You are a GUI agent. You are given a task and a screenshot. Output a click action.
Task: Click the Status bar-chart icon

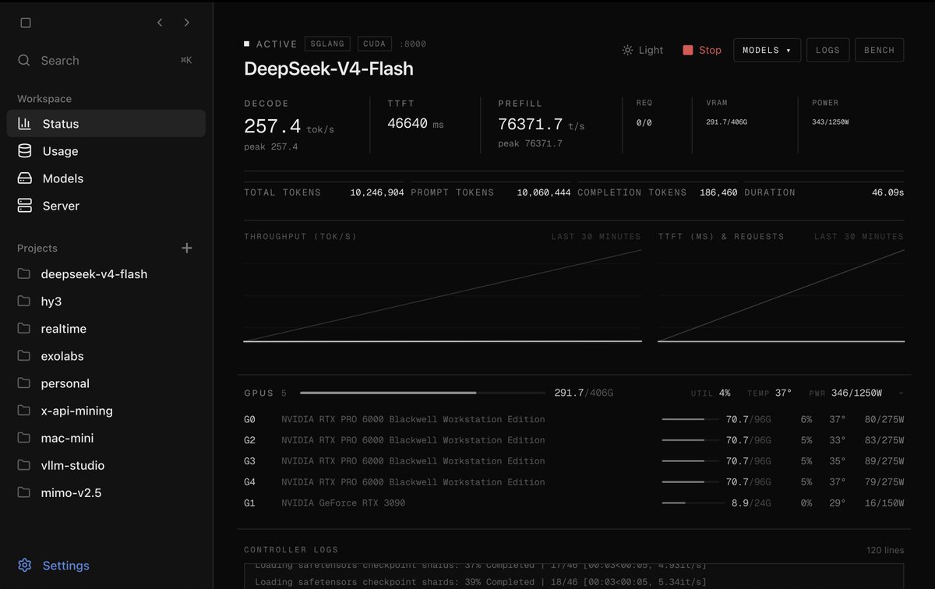pos(24,123)
